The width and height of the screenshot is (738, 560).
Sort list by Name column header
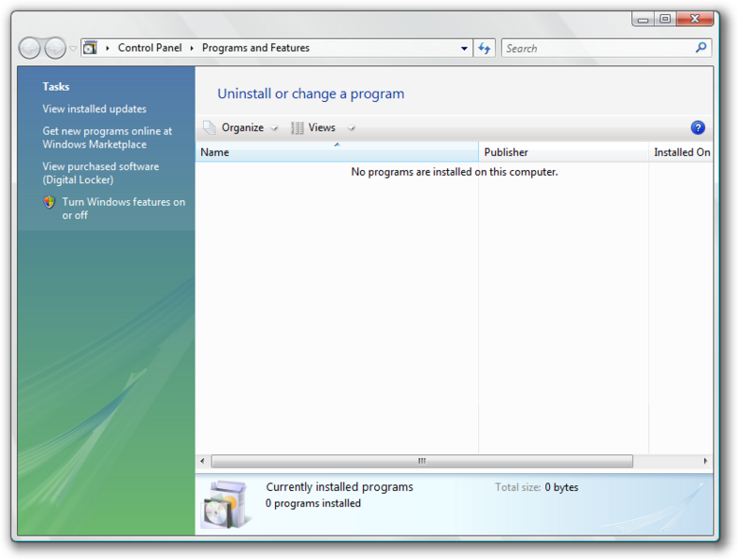tap(337, 152)
